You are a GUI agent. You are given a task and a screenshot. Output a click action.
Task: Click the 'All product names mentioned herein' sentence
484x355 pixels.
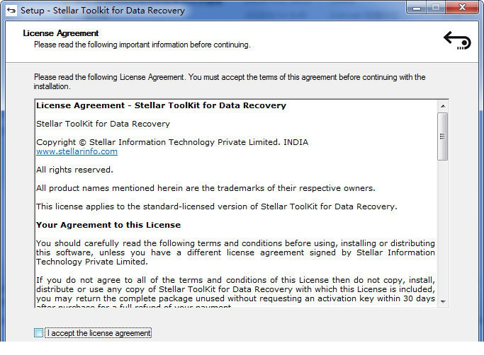(x=206, y=188)
